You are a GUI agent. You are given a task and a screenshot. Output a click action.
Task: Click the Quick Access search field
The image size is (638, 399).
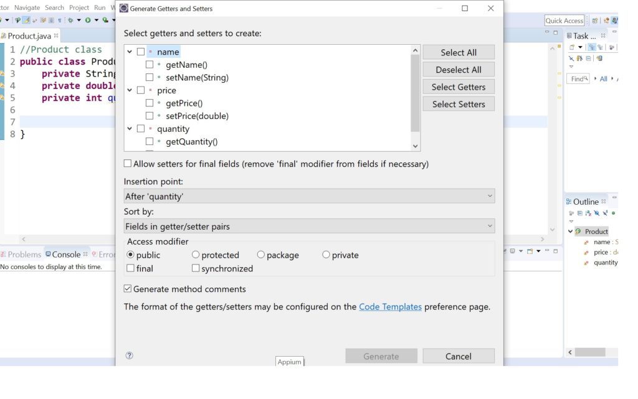(564, 21)
